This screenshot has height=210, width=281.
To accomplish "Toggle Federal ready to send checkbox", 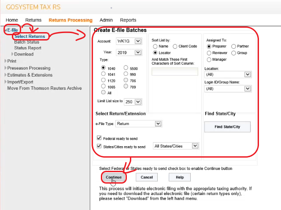I will click(99, 138).
